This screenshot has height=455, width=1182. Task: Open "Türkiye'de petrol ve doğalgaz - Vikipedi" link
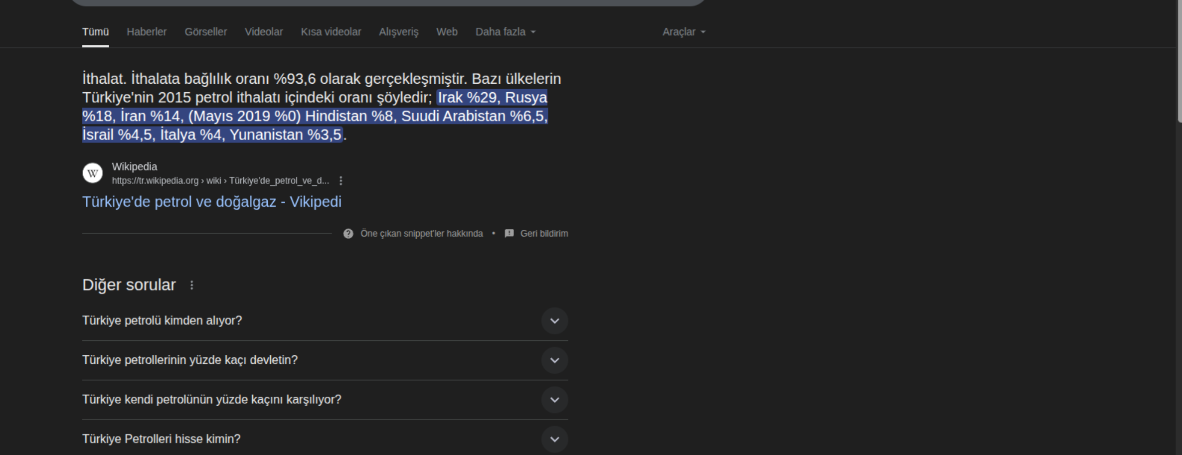point(212,202)
